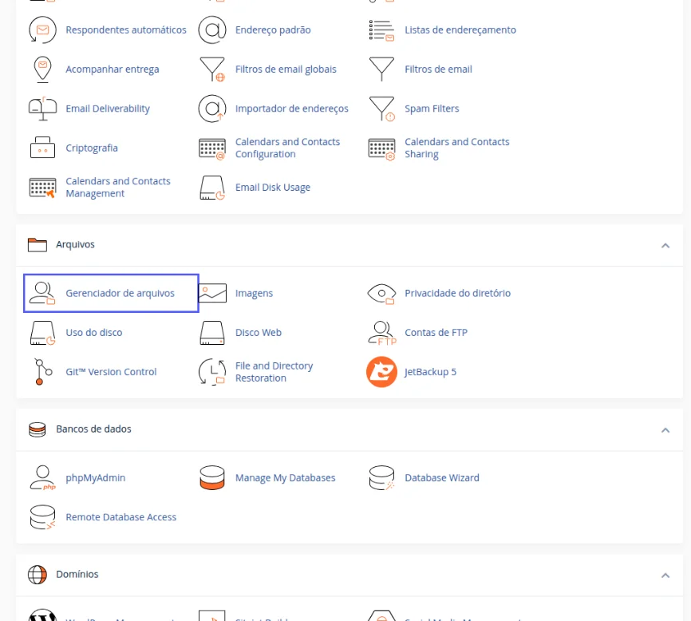
Task: Click the Email Disk Usage icon
Action: (x=212, y=188)
